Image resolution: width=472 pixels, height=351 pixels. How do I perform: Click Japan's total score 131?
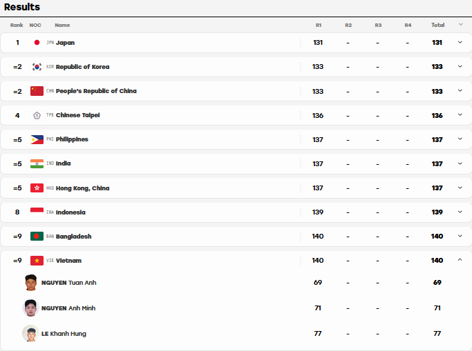437,43
